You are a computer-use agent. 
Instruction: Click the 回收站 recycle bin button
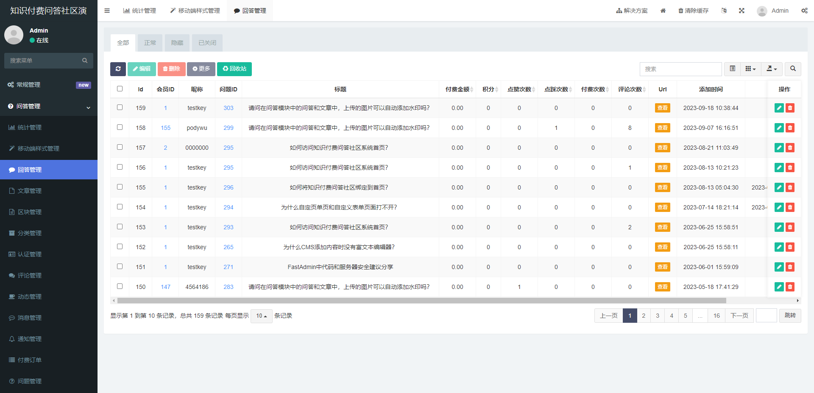[234, 69]
